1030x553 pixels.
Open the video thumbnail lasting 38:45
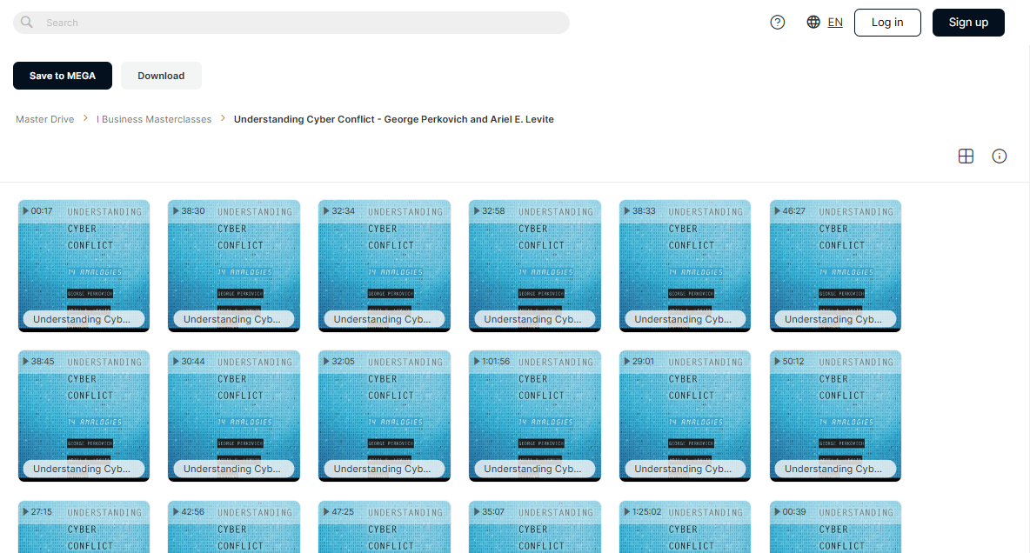point(84,416)
